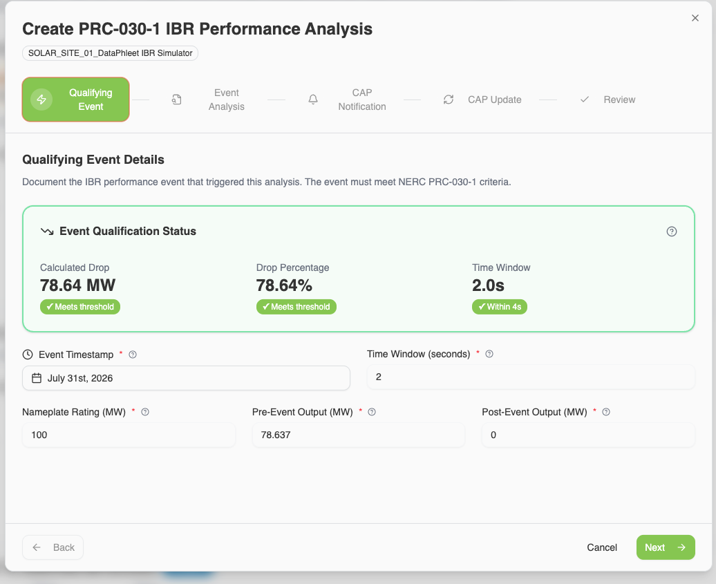Open the July 31st, 2026 date picker
Viewport: 716px width, 584px height.
[187, 378]
